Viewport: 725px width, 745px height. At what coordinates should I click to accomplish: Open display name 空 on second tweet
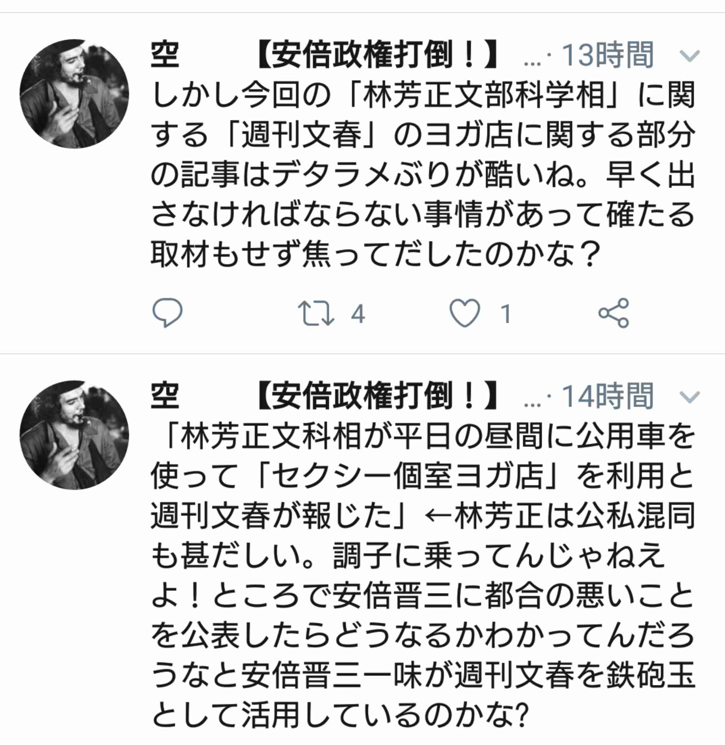165,396
